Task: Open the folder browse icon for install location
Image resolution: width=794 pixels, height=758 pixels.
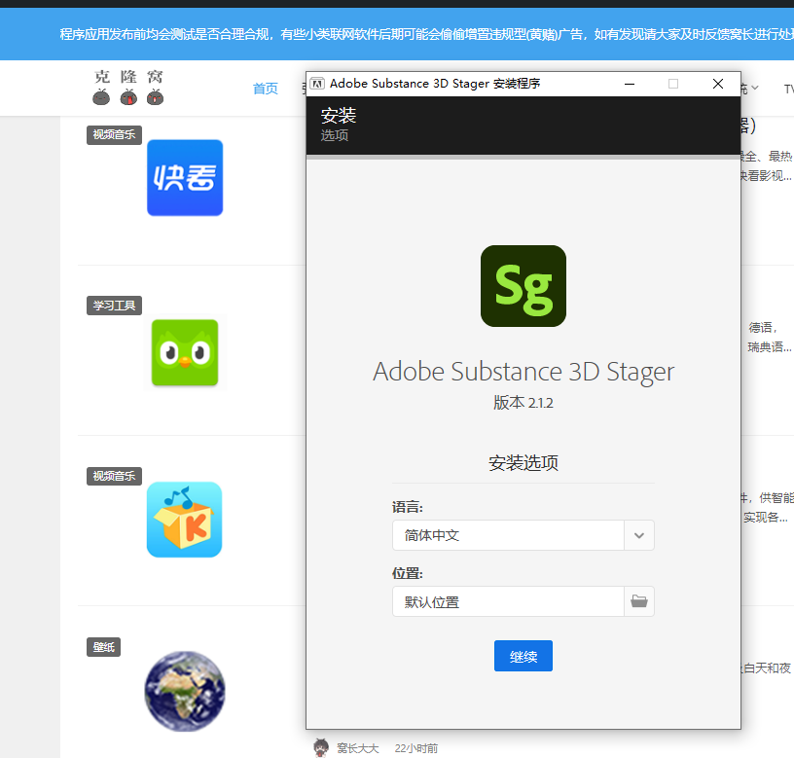Action: (x=639, y=601)
